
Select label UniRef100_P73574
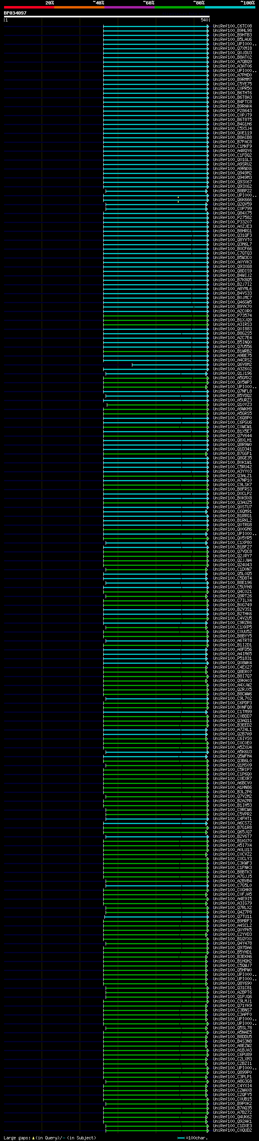click(232, 315)
